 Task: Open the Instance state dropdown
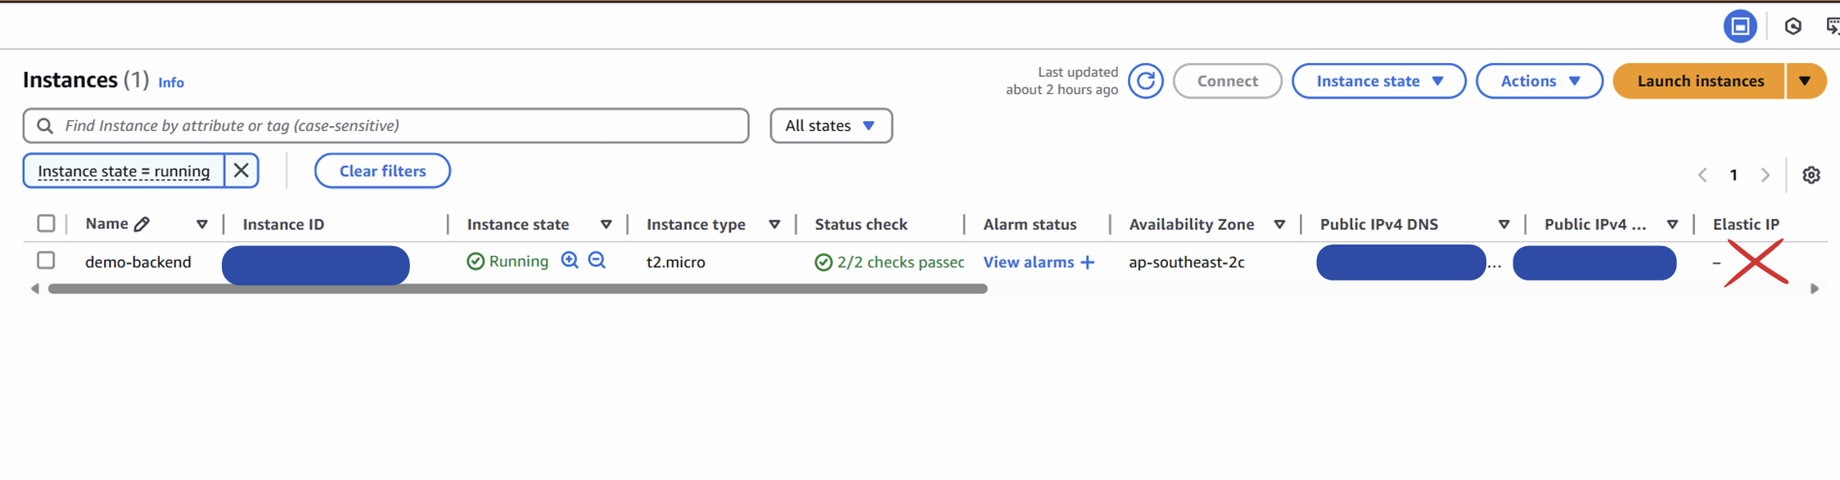click(x=1378, y=80)
